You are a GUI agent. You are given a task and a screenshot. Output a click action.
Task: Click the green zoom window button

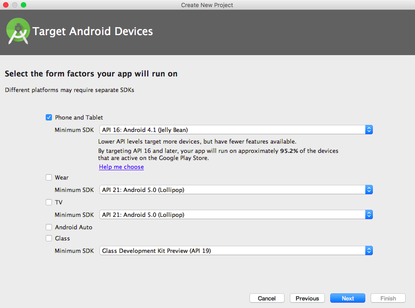pyautogui.click(x=24, y=5)
